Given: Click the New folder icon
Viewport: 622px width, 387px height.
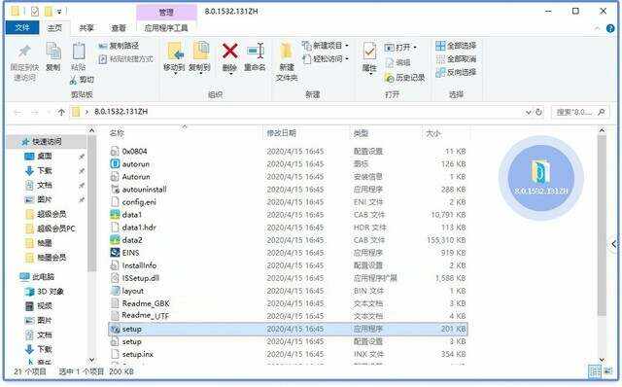Looking at the screenshot, I should point(286,52).
